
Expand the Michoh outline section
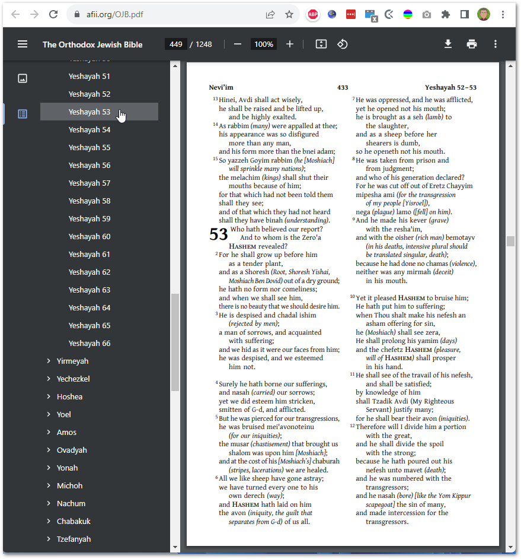[49, 485]
